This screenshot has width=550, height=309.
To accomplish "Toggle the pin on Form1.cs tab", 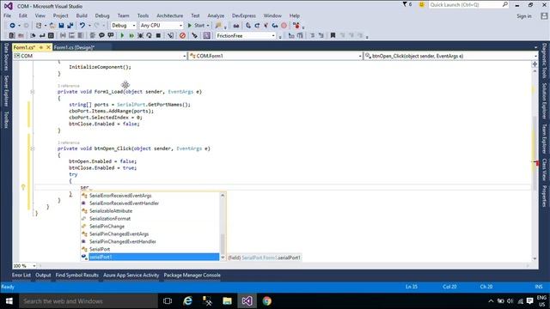I will pyautogui.click(x=40, y=47).
